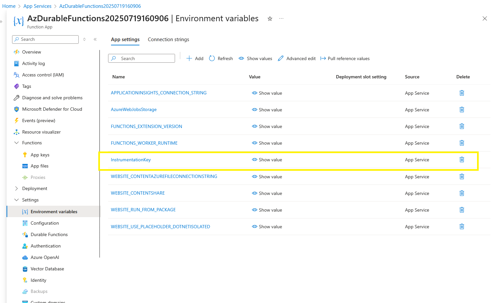
Task: Open Identity settings
Action: point(38,280)
